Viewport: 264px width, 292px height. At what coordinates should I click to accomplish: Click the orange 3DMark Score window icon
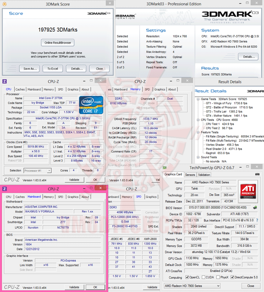click(4, 4)
